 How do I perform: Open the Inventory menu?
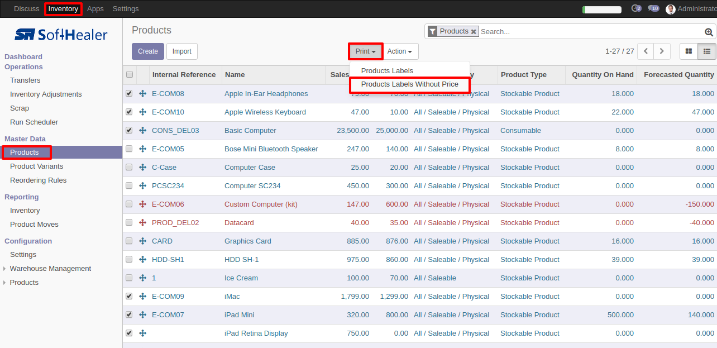click(x=63, y=9)
